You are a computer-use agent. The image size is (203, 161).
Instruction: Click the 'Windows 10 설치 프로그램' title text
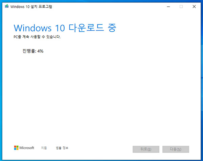[32, 6]
